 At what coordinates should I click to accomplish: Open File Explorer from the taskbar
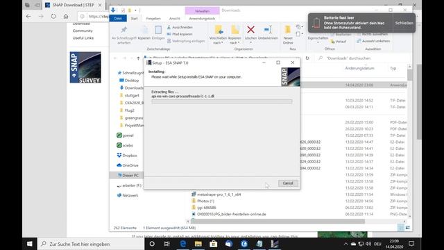point(198,244)
